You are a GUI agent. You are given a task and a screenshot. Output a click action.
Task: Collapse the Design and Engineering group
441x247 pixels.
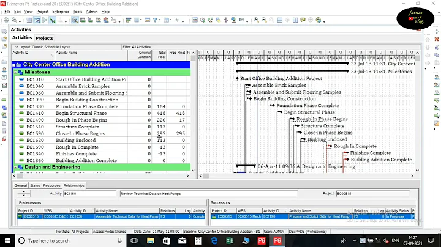pos(15,167)
